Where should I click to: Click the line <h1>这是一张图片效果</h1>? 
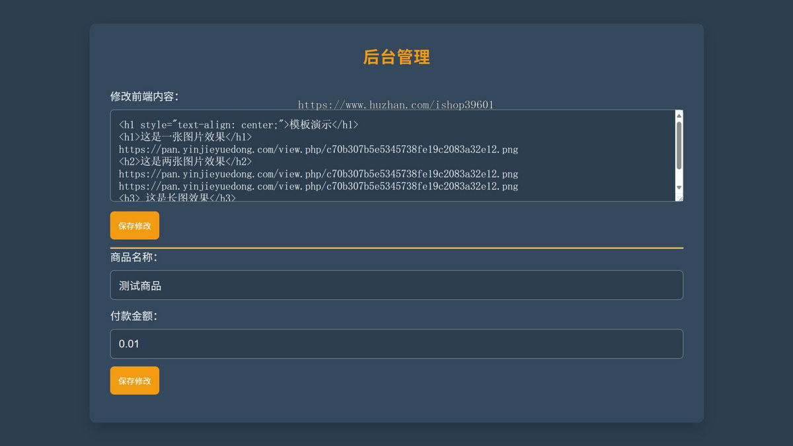point(185,137)
